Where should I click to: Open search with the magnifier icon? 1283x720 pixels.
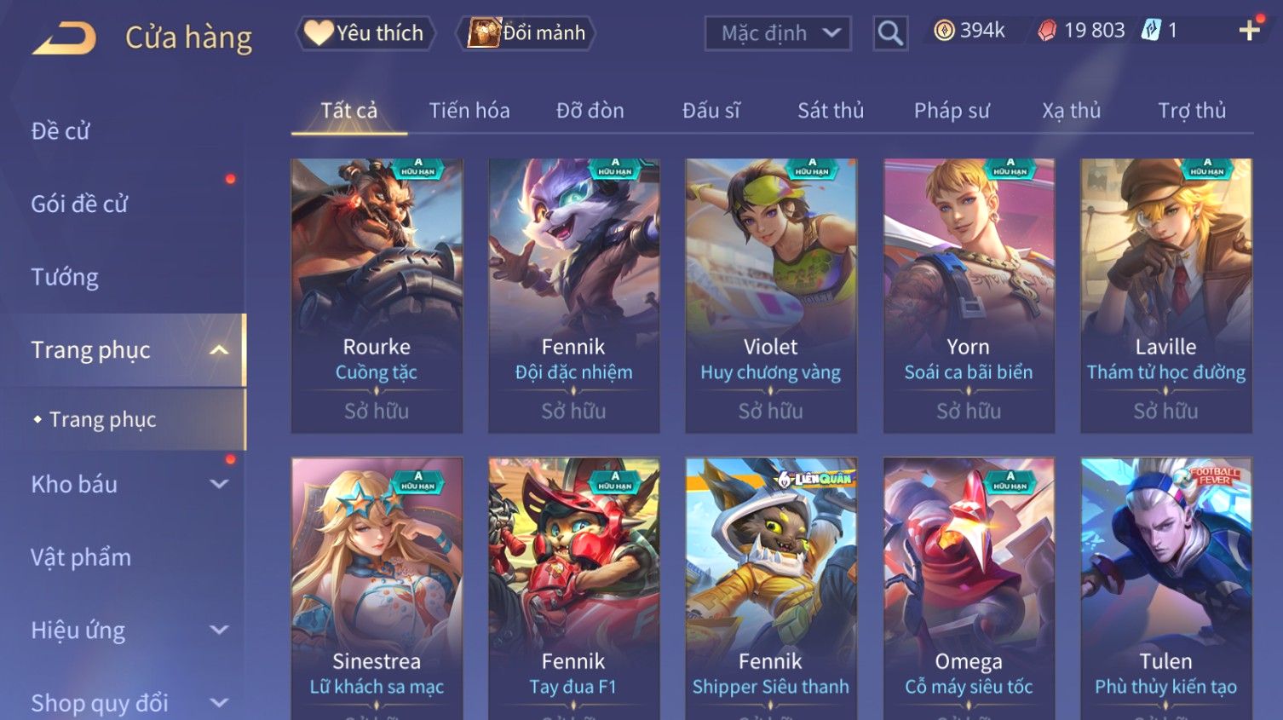click(890, 33)
